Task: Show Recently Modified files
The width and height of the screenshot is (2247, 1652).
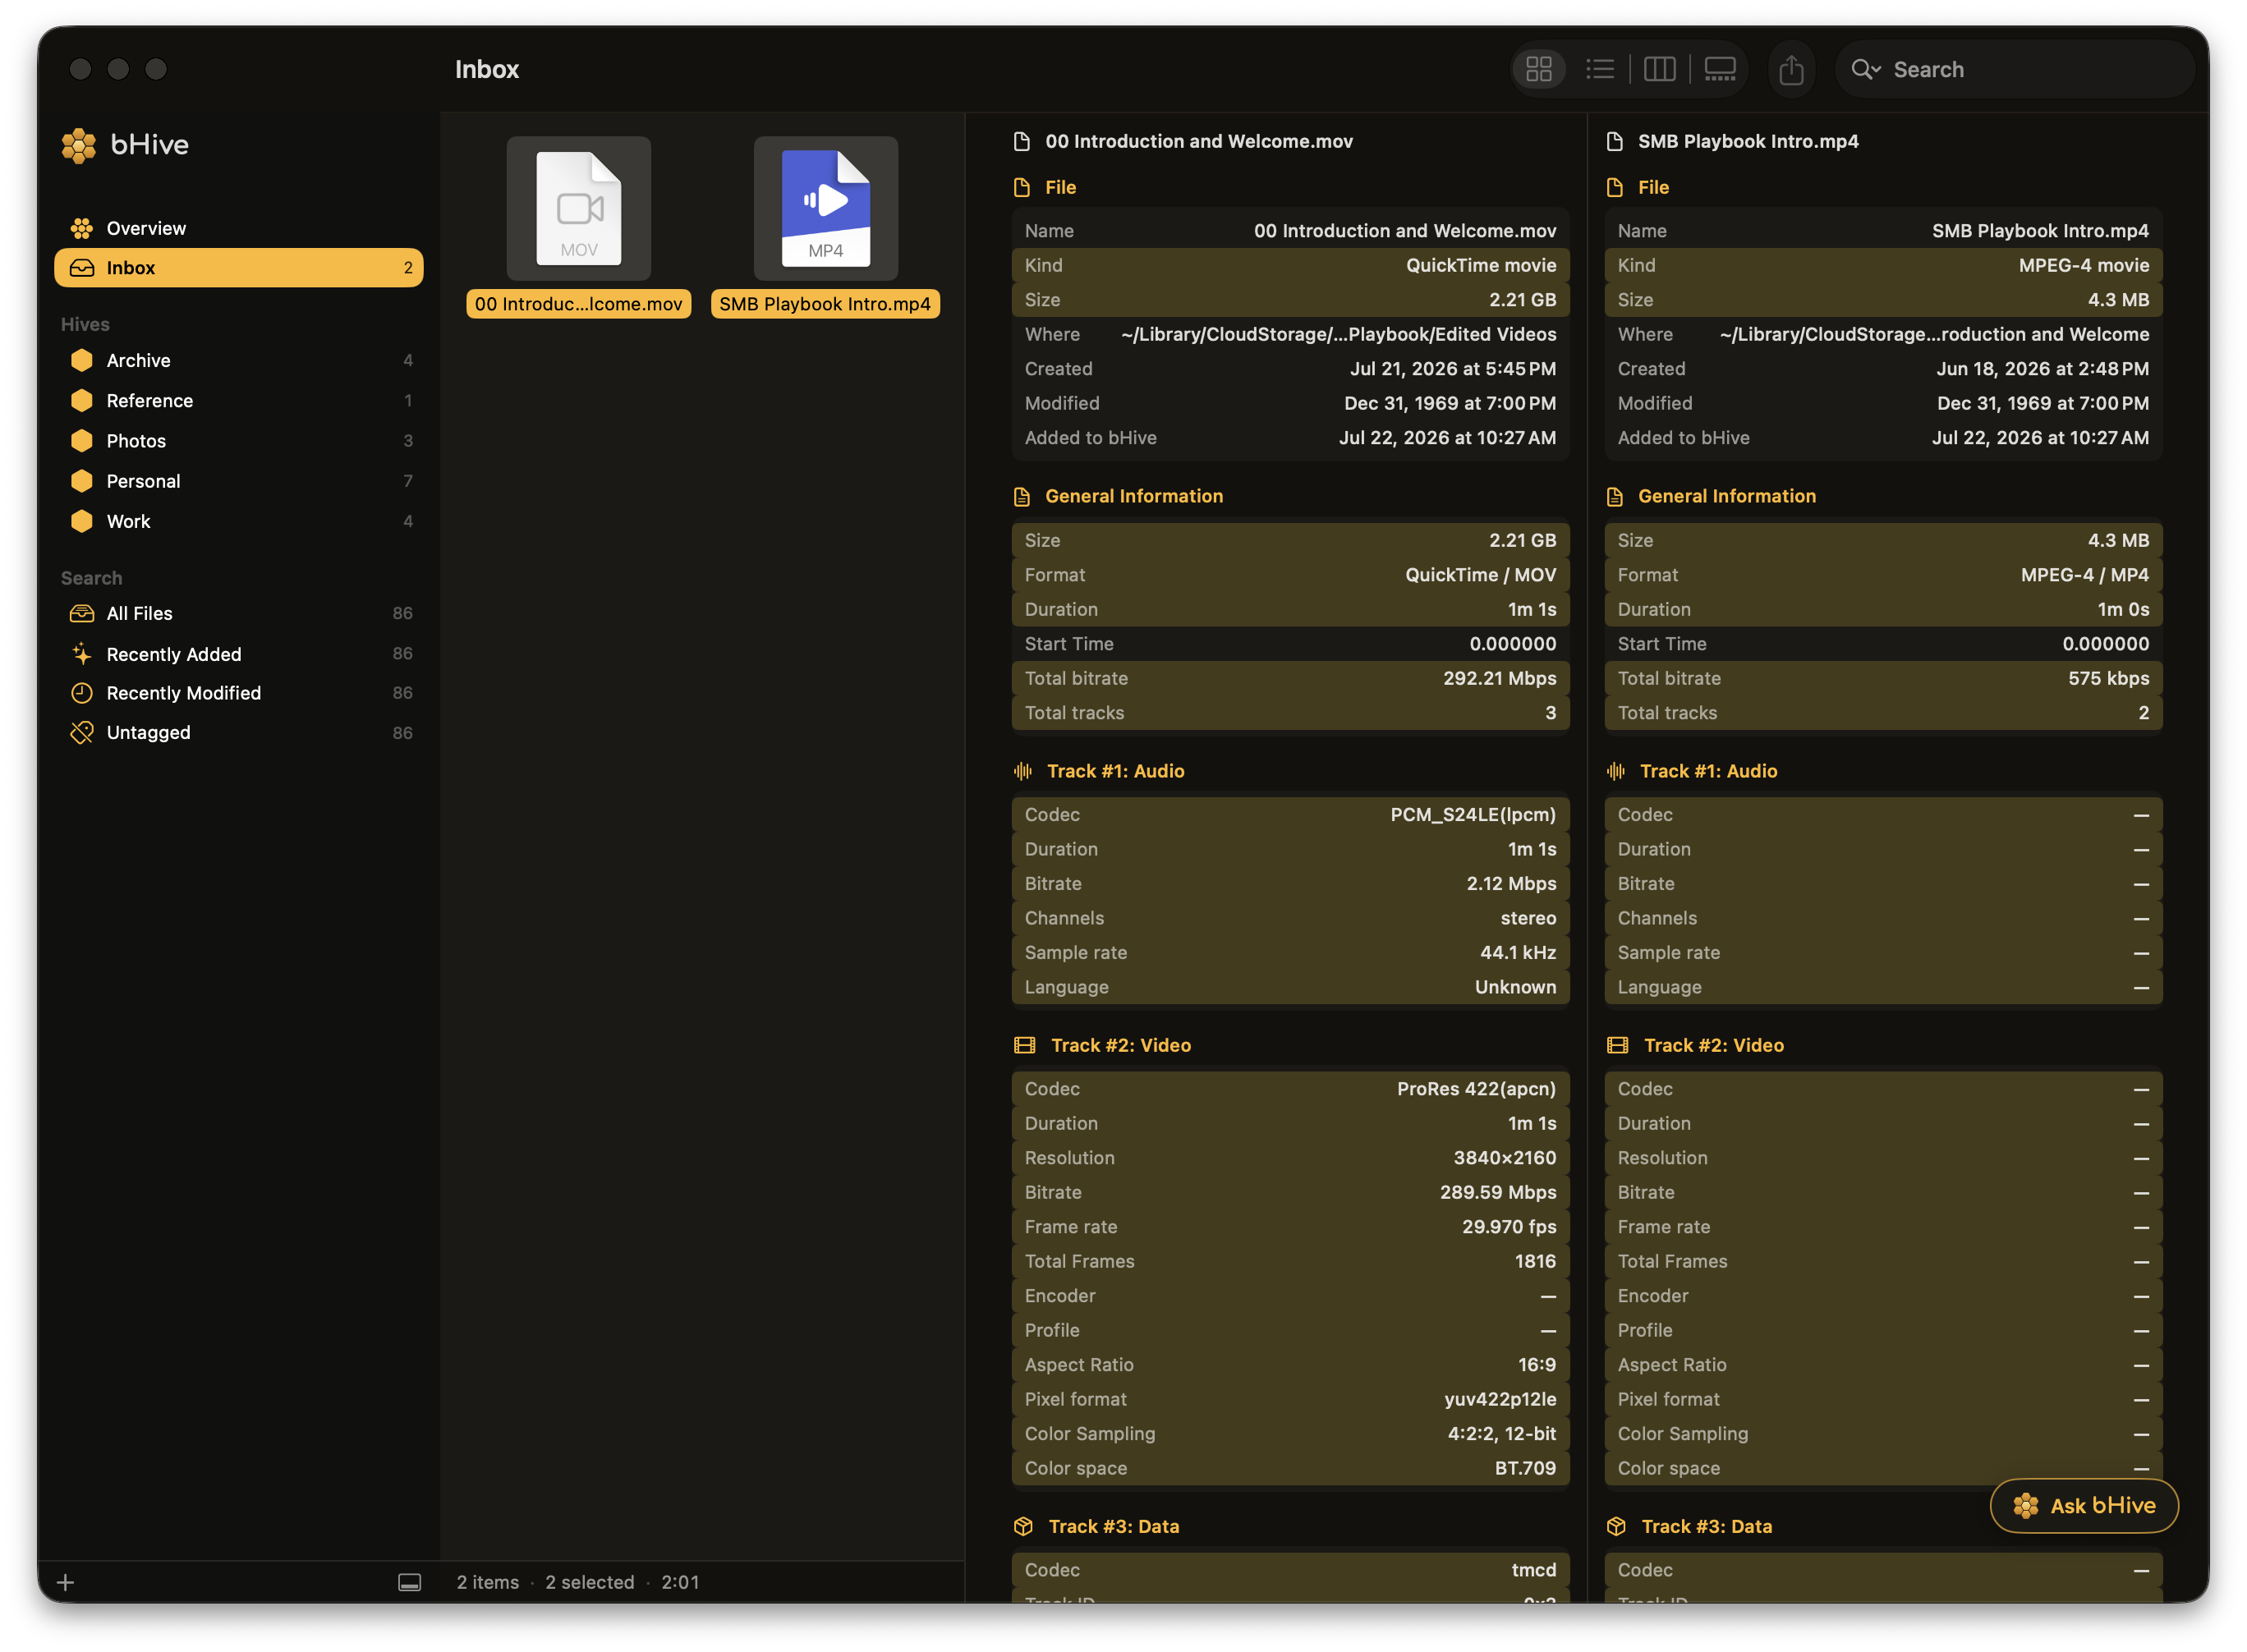Action: tap(239, 693)
